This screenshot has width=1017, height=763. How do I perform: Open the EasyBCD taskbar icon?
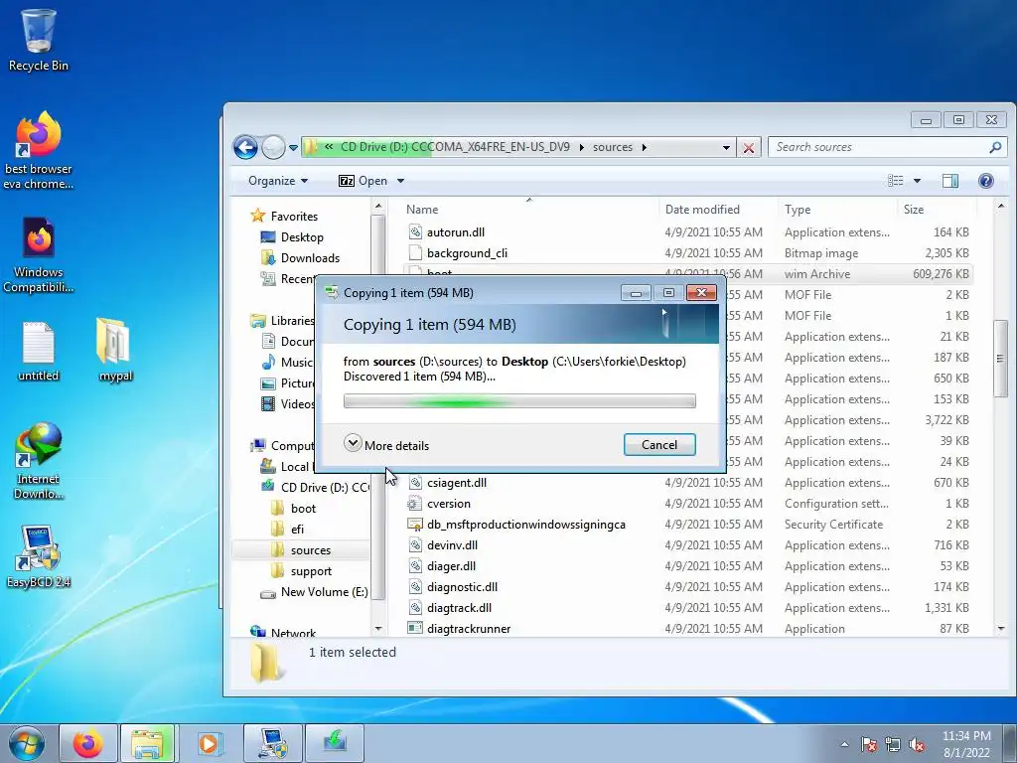click(273, 743)
